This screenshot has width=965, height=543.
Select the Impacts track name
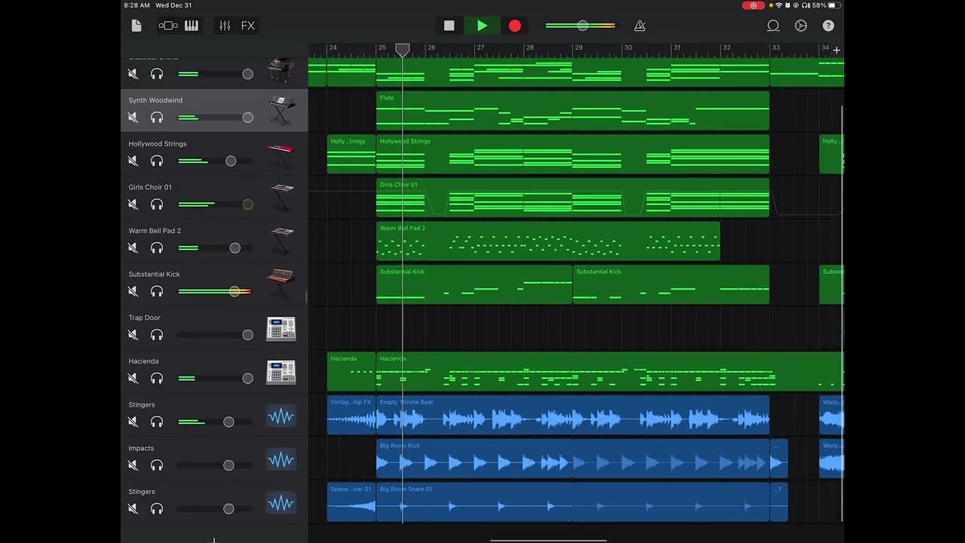click(141, 448)
